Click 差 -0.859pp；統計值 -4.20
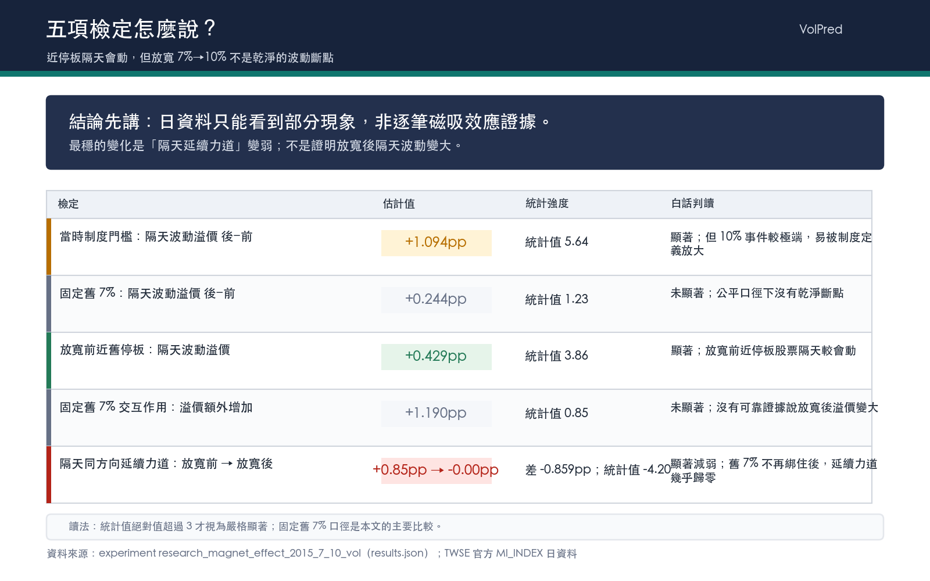The height and width of the screenshot is (581, 930). 598,469
